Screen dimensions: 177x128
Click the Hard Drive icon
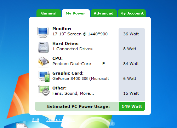coord(44,47)
